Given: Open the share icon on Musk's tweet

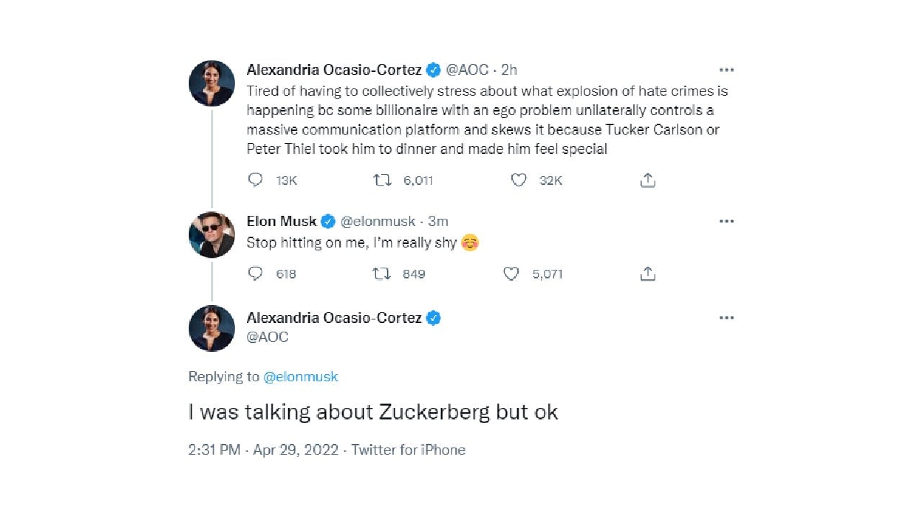Looking at the screenshot, I should 647,274.
